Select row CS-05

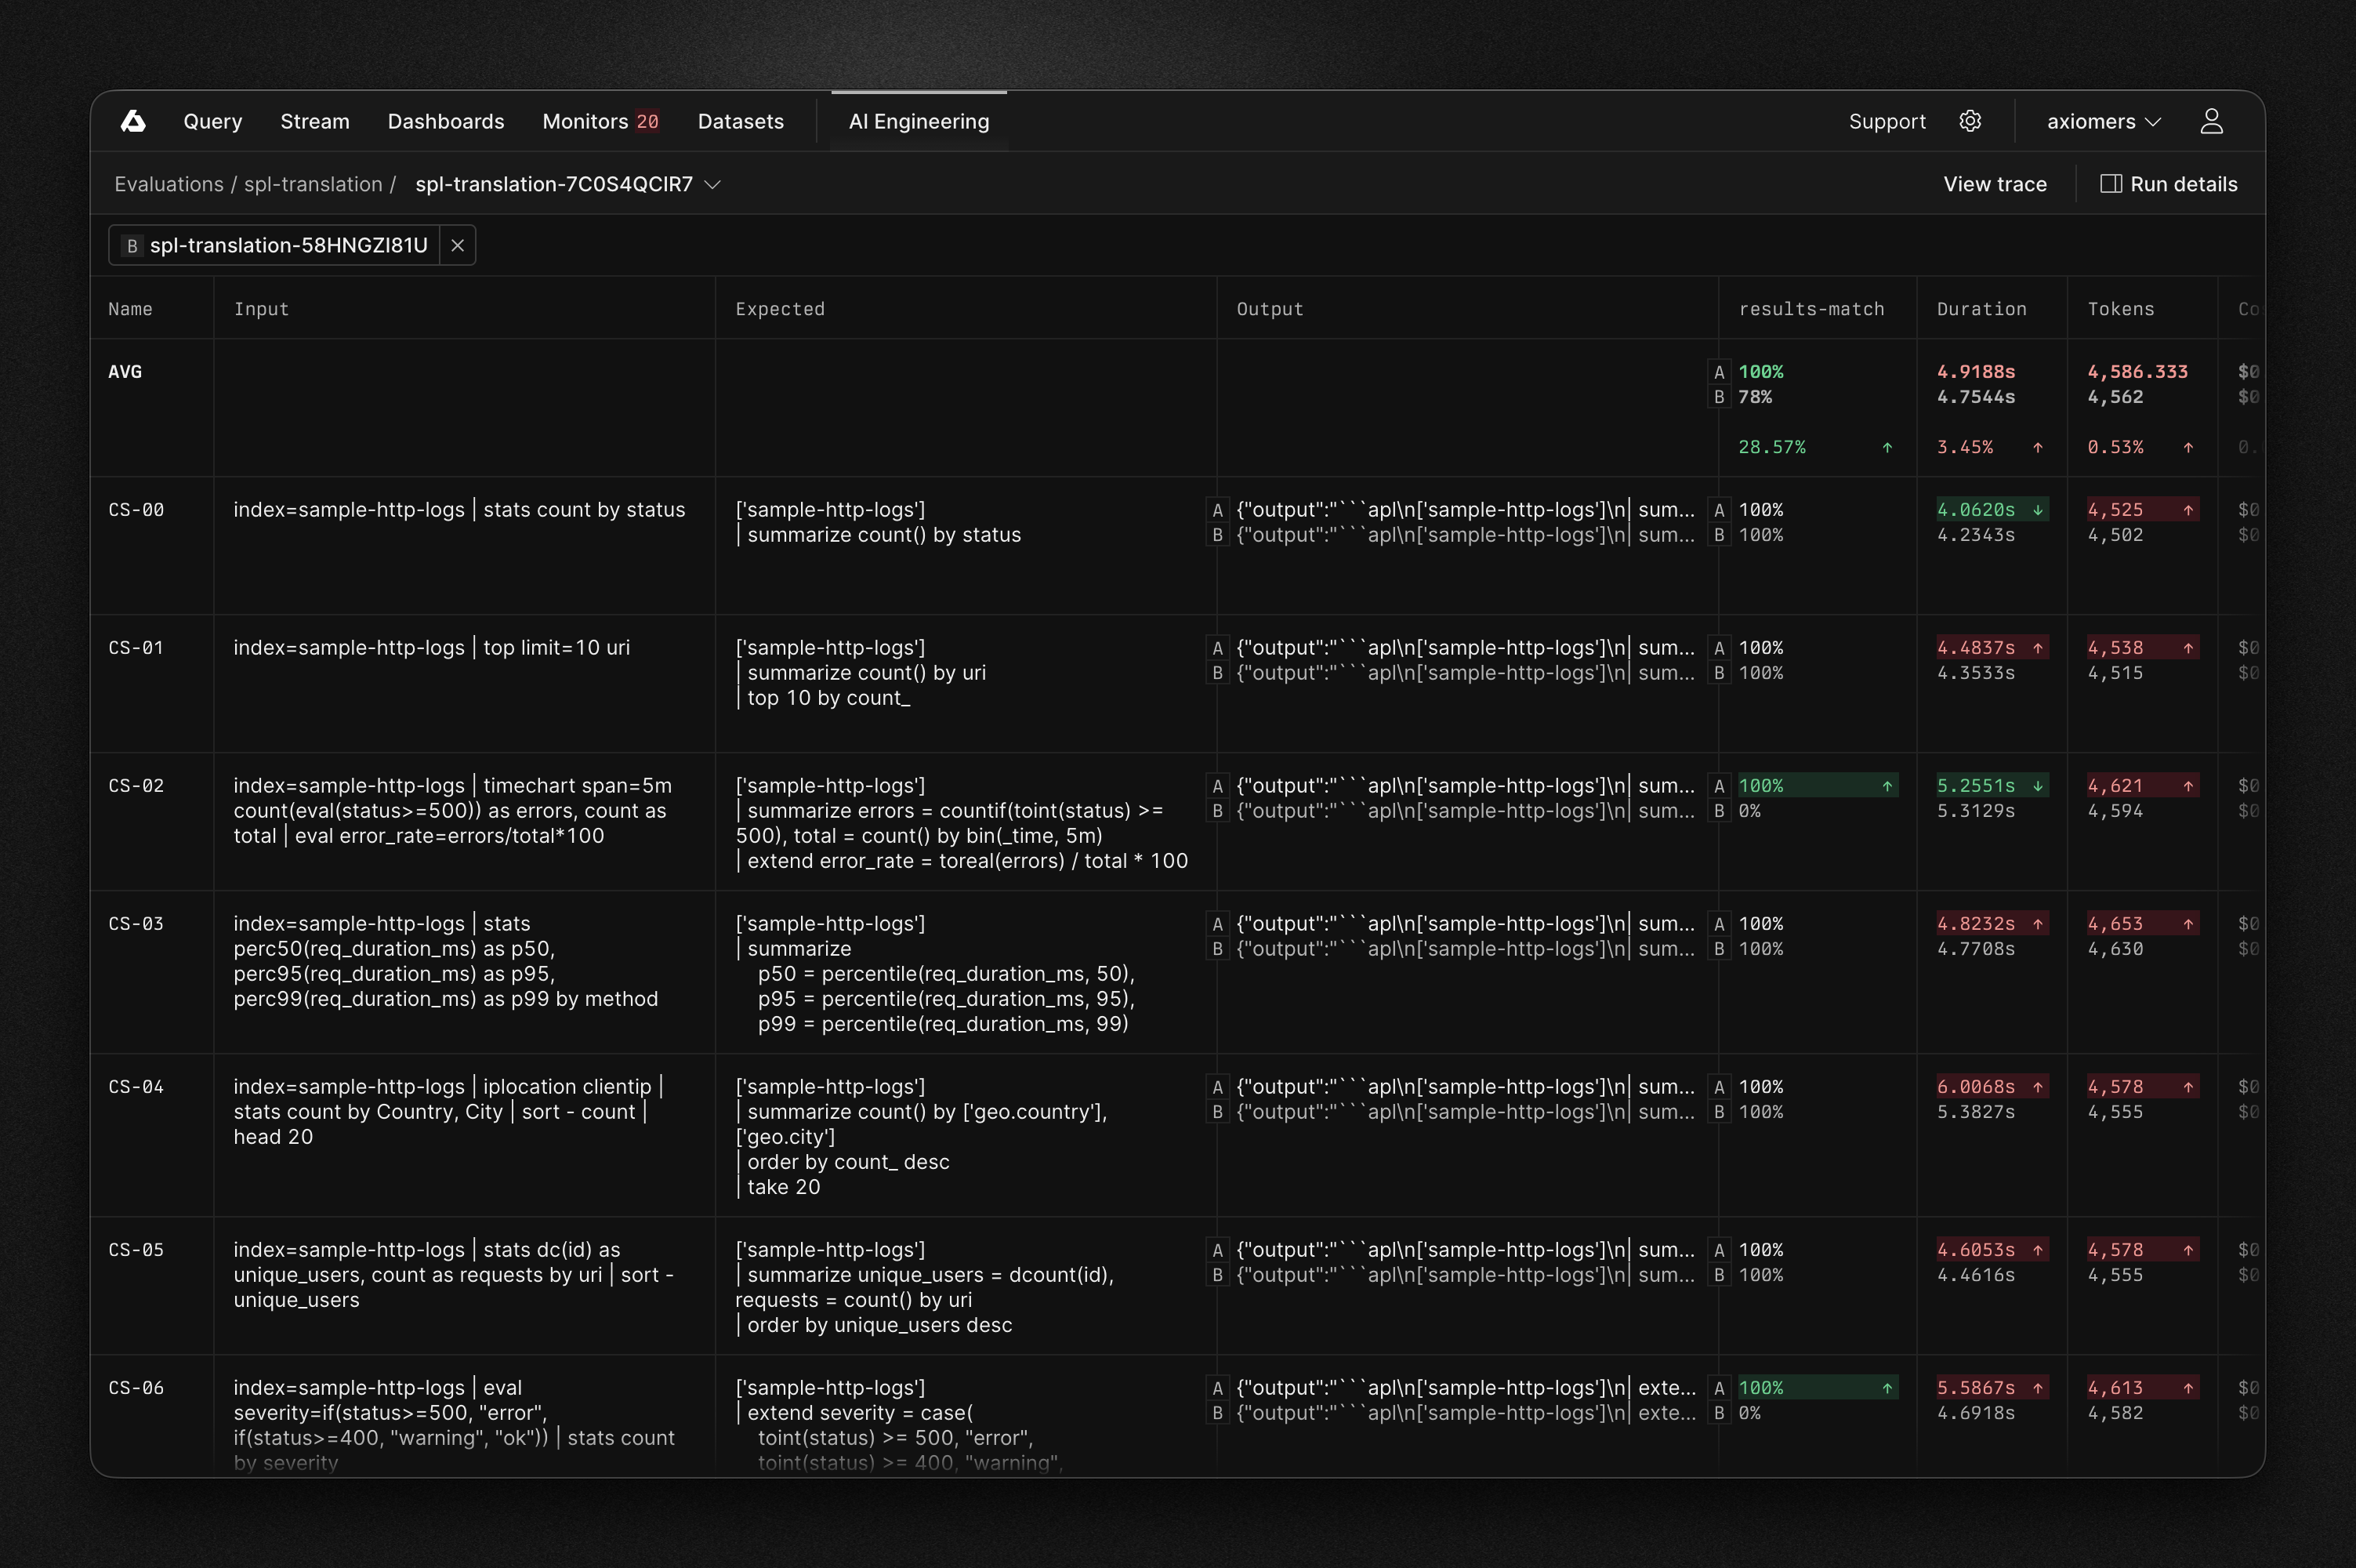pos(136,1249)
